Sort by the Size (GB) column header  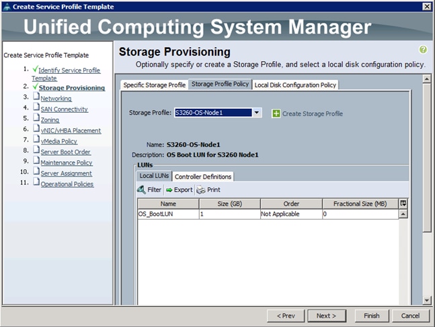coord(230,203)
